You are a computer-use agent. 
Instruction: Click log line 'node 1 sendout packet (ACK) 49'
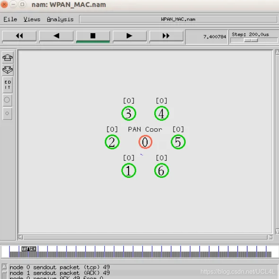60,273
